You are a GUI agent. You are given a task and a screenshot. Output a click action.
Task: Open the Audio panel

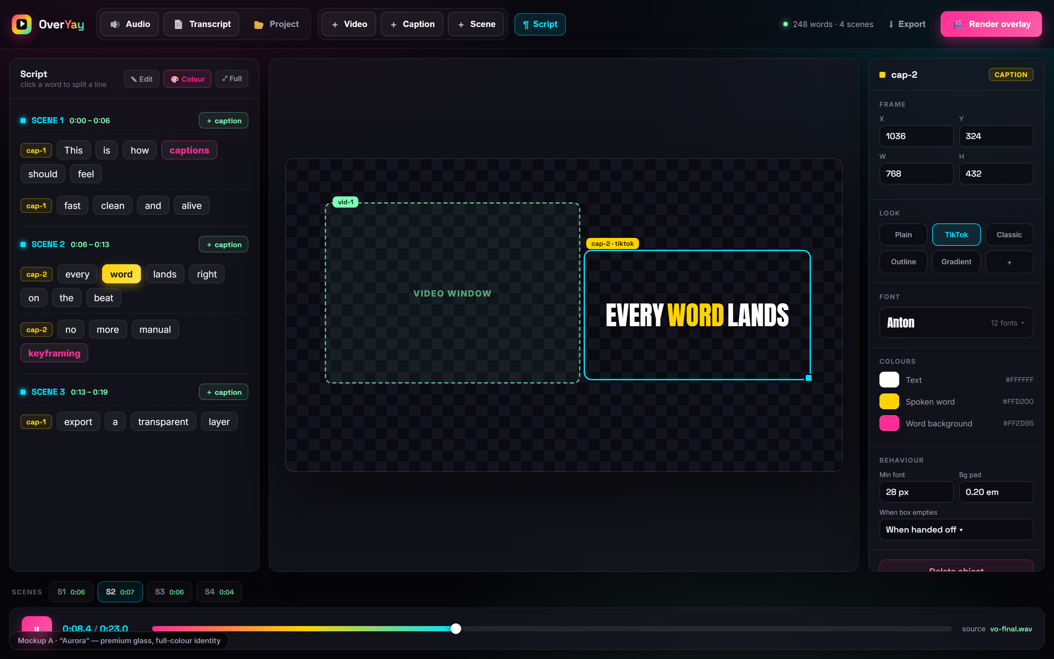tap(129, 24)
